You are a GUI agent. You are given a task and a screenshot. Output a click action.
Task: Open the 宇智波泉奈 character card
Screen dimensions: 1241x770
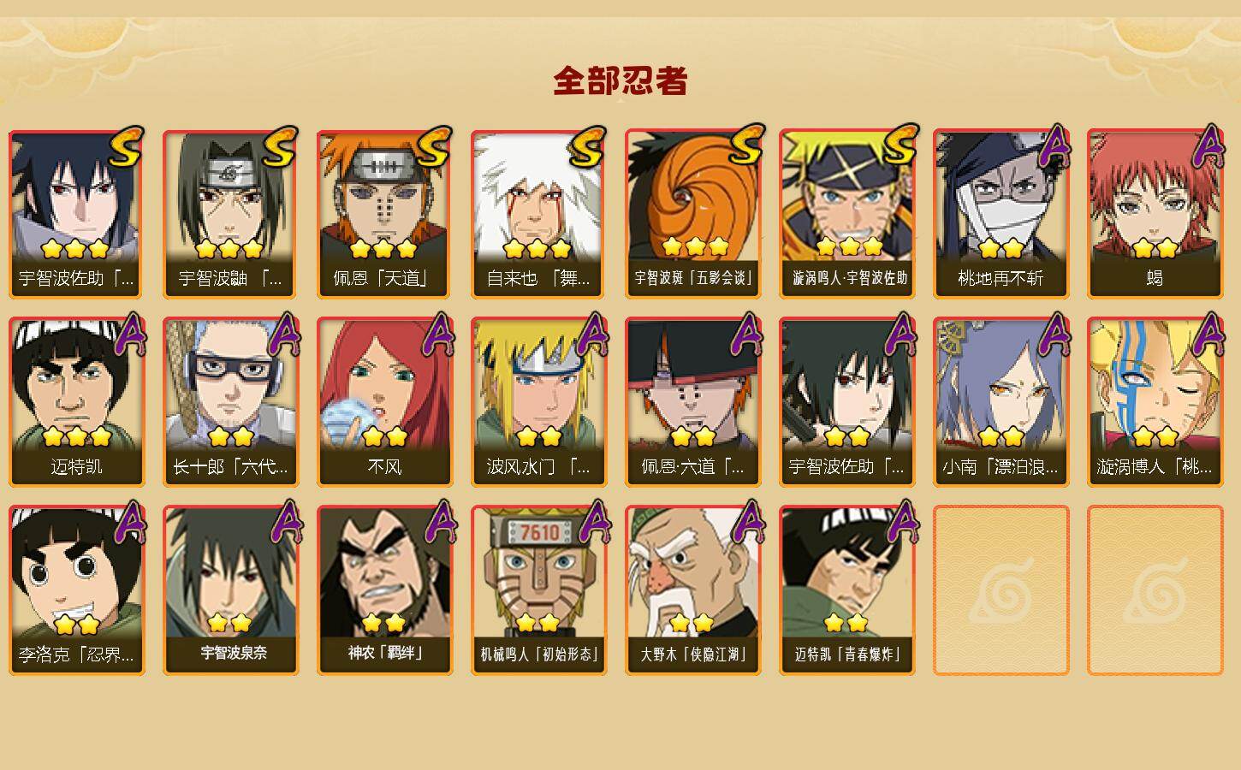[x=230, y=590]
